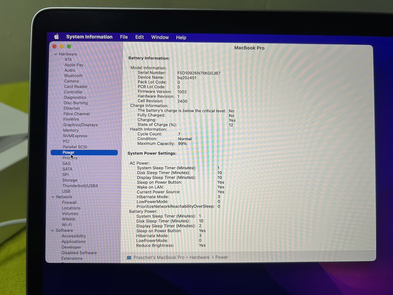Image resolution: width=393 pixels, height=295 pixels.
Task: Select Firewall under Network
Action: [69, 202]
